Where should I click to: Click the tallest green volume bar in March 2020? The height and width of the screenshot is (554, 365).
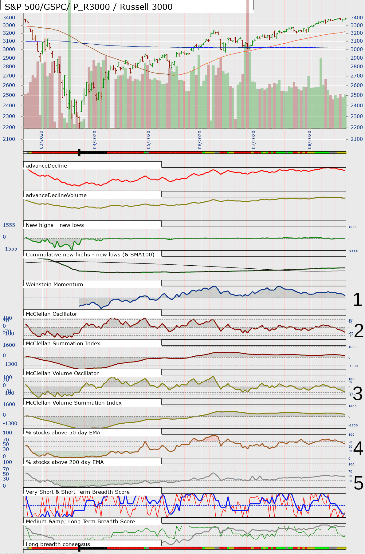coord(69,64)
